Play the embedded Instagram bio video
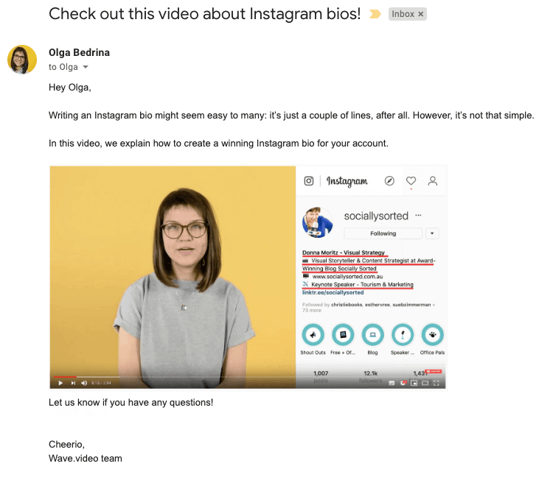The image size is (539, 480). 60,383
